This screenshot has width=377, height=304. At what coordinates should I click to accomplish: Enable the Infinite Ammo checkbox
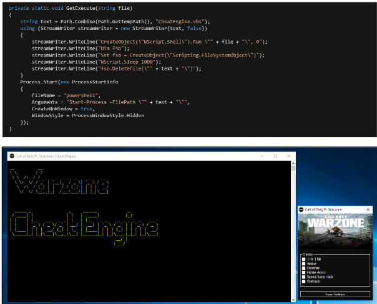click(x=304, y=273)
